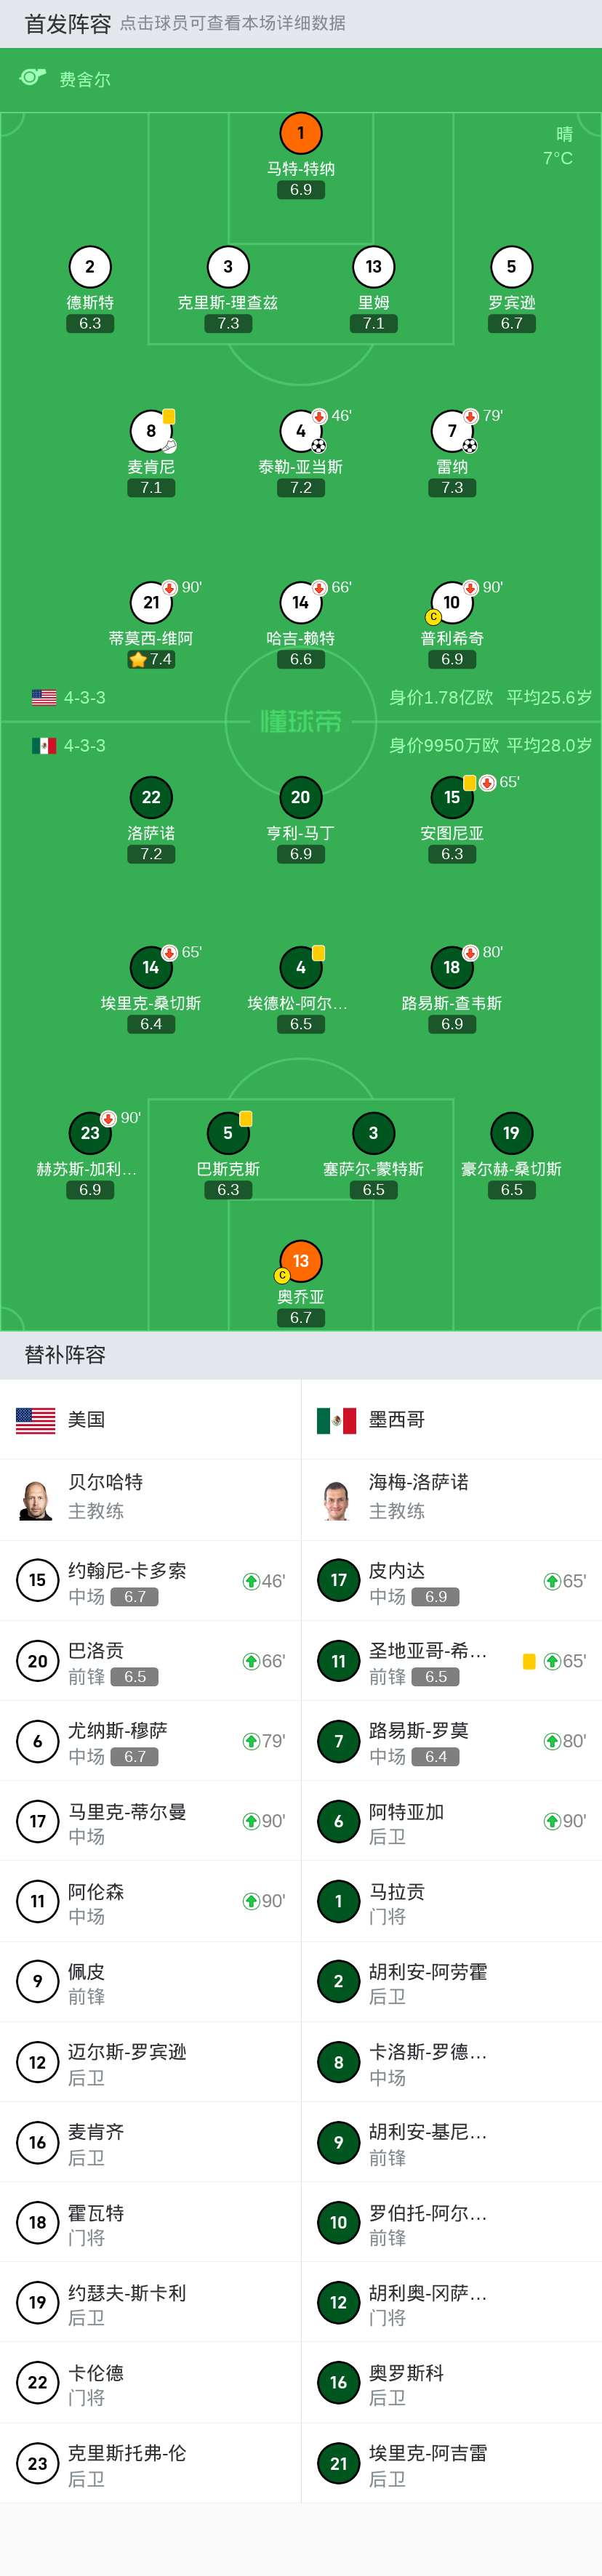Click 克里斯-理查兹 rating 7.3 badge
This screenshot has height=2576, width=602.
tap(228, 324)
